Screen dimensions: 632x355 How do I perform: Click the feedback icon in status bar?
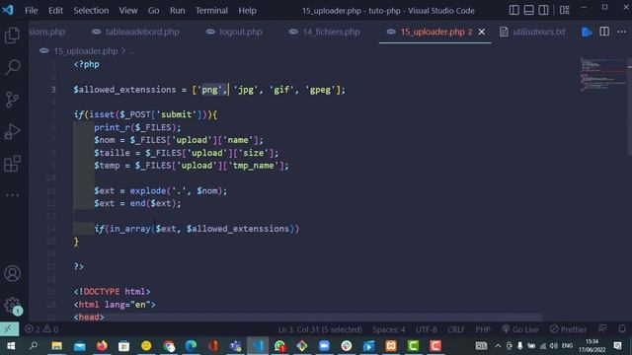click(602, 329)
